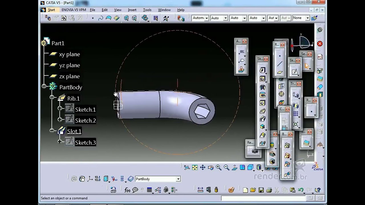The height and width of the screenshot is (205, 365).
Task: Close the Boolean Operations floating toolbar
Action: 290,134
